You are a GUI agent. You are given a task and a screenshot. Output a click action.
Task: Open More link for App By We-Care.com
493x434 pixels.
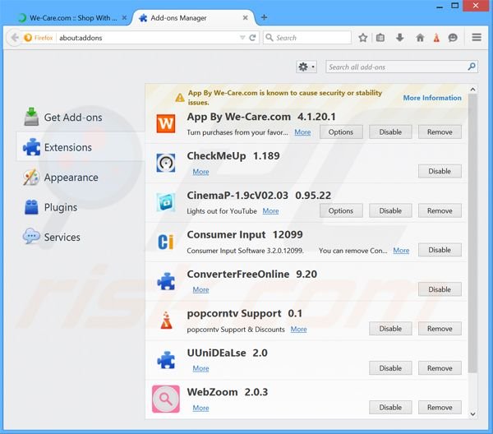tap(302, 132)
